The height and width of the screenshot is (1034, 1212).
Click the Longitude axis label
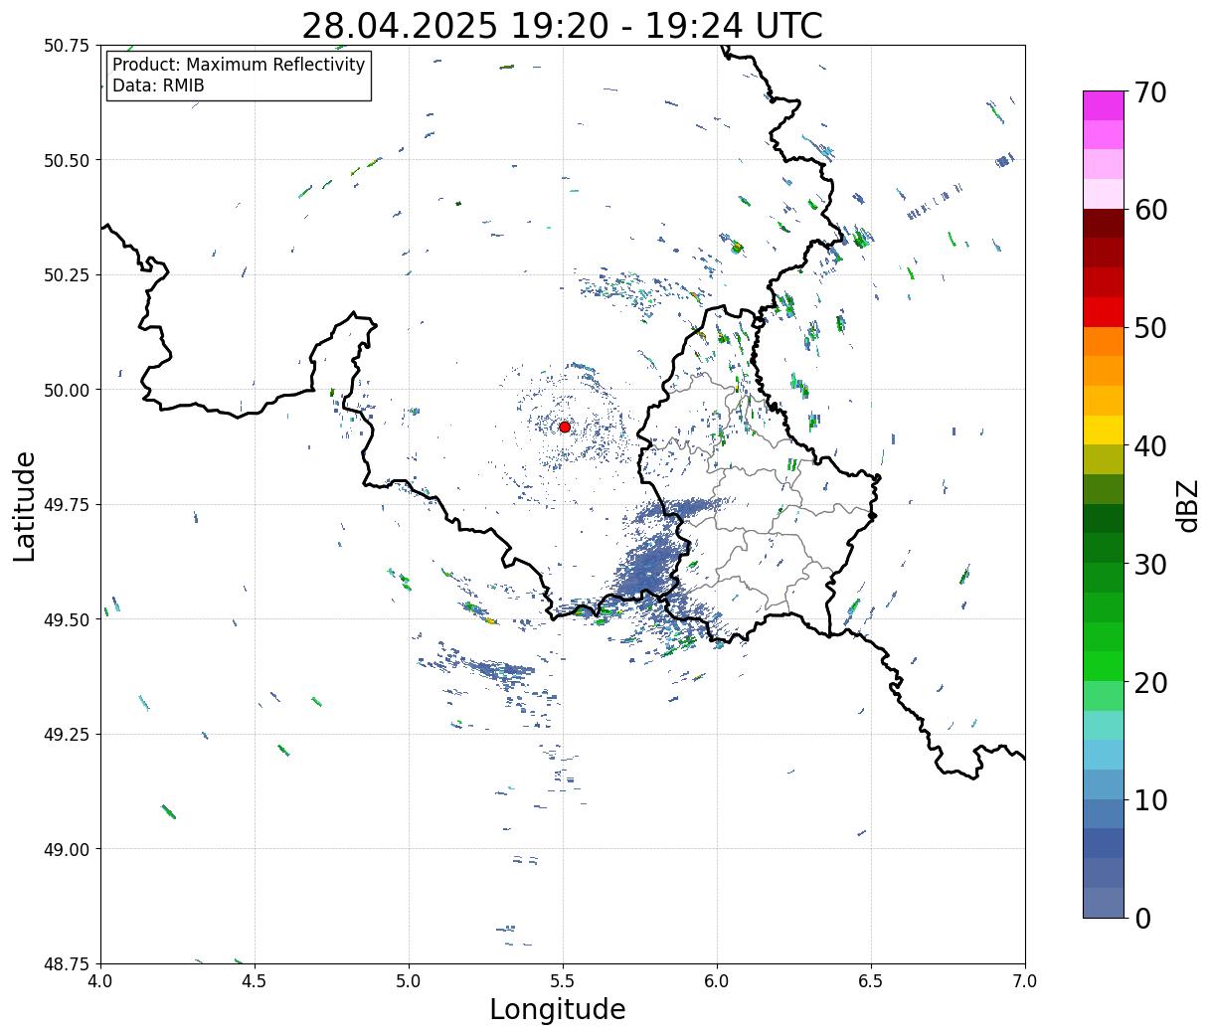[558, 1009]
